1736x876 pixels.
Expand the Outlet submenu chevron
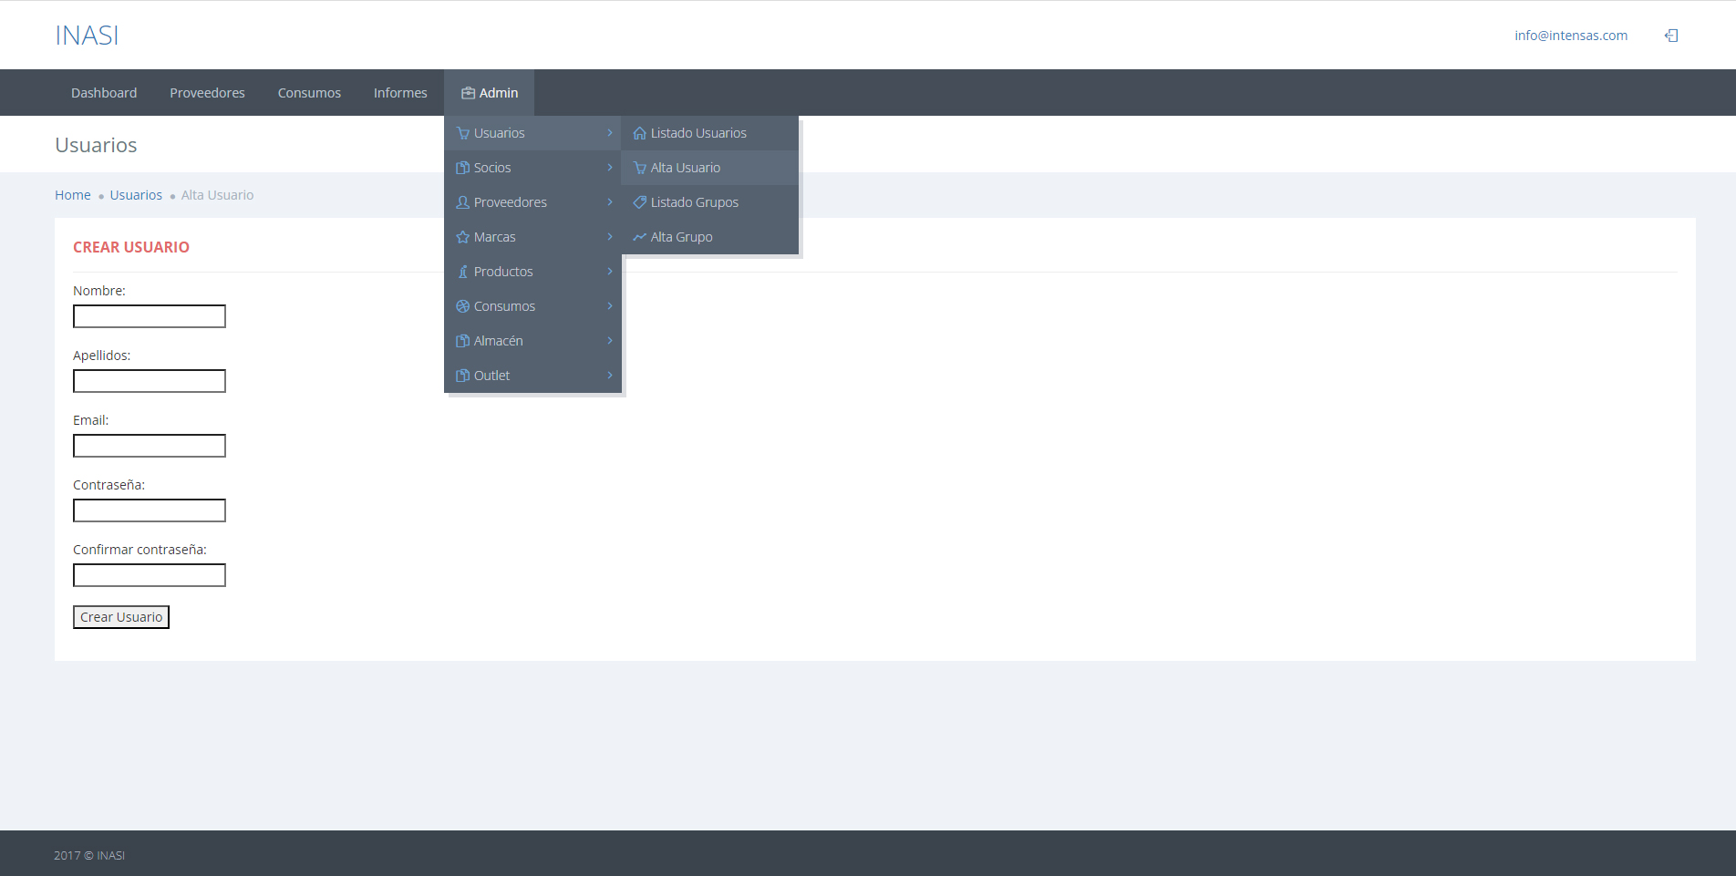click(x=610, y=376)
